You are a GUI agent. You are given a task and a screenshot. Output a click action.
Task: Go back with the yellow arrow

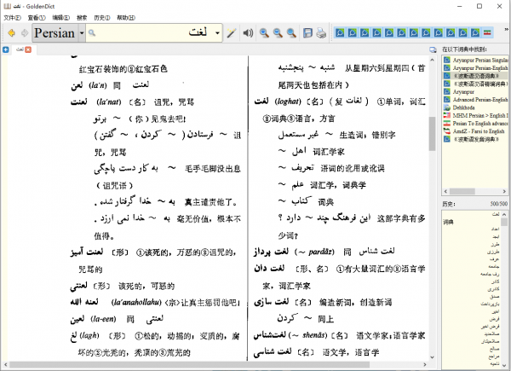pos(11,33)
